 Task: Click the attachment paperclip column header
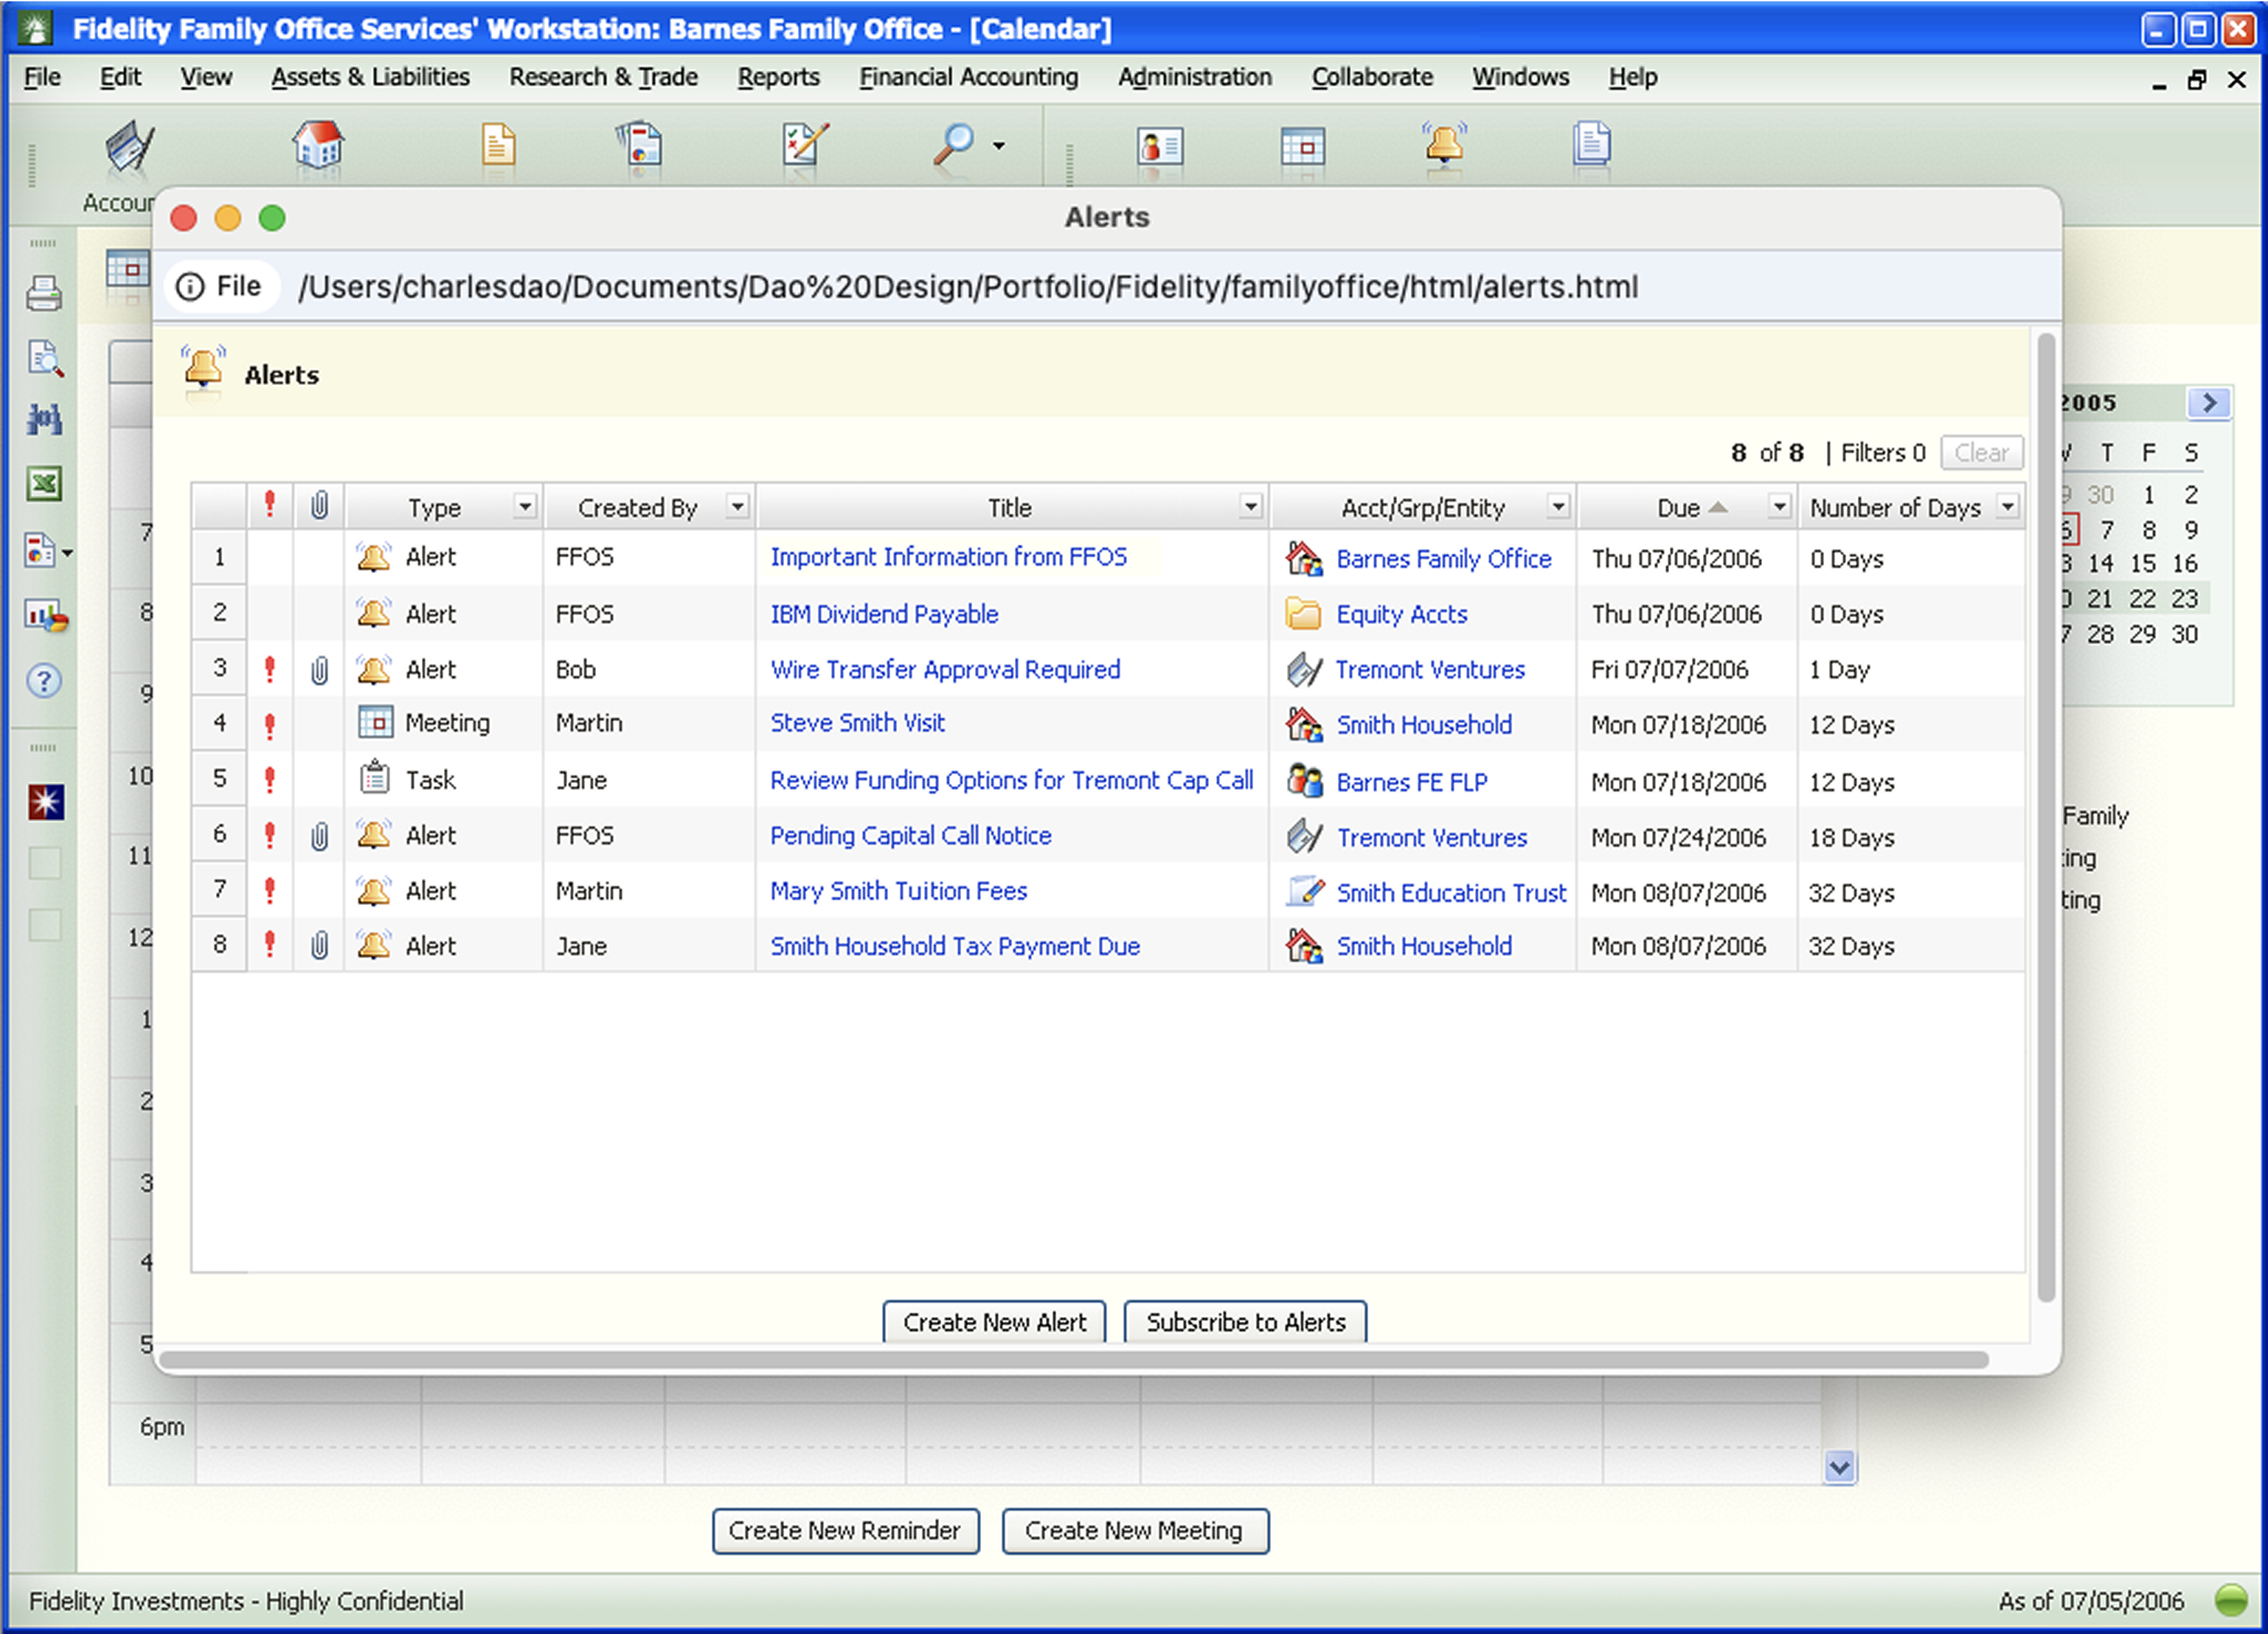[x=319, y=506]
